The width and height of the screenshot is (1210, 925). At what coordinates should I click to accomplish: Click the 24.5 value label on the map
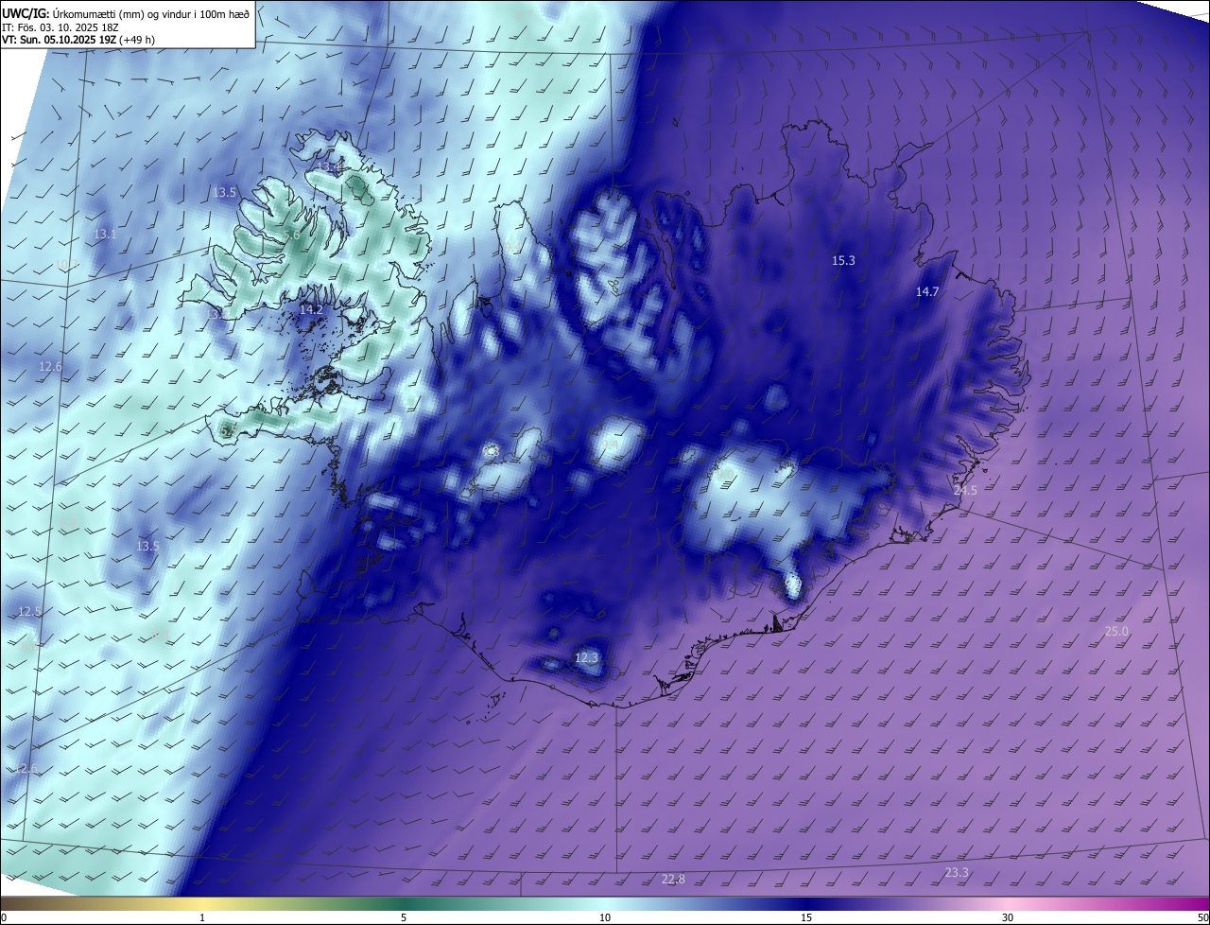pos(965,491)
